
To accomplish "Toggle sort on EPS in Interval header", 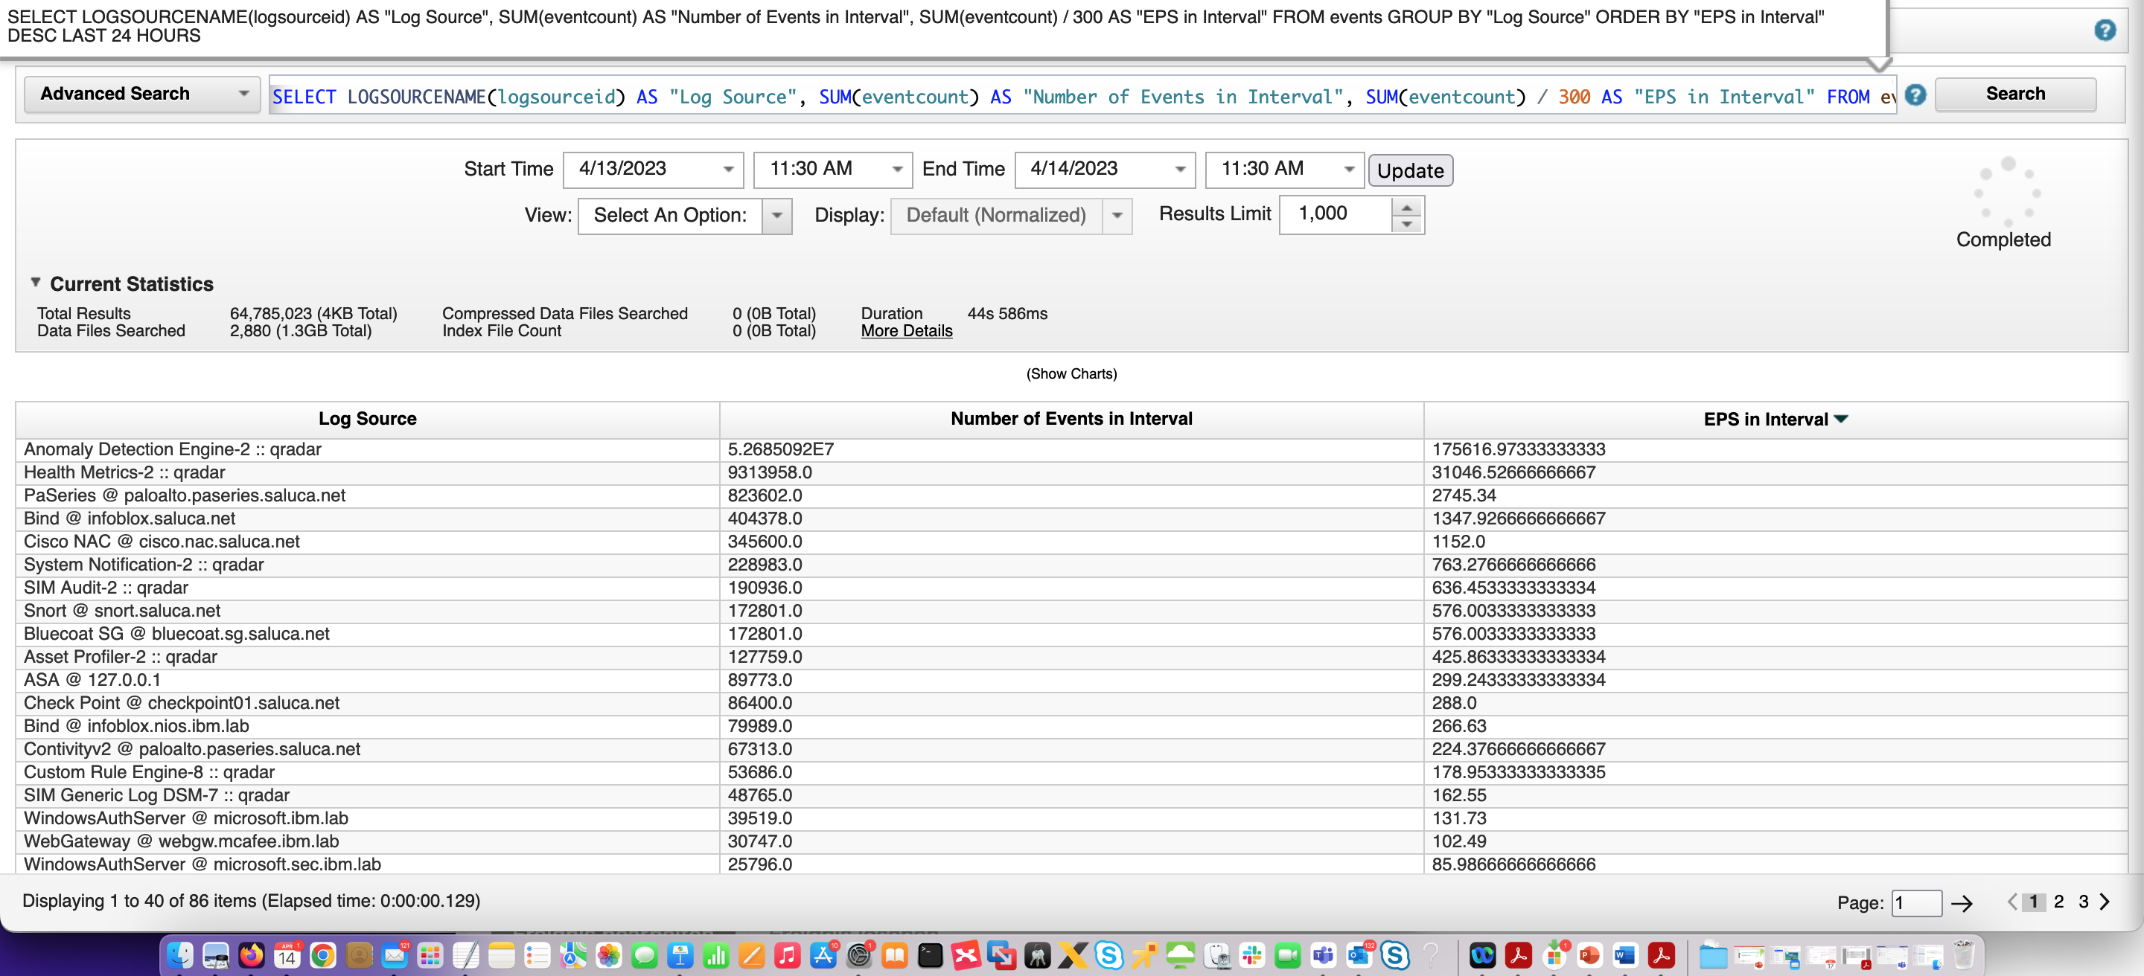I will tap(1775, 419).
